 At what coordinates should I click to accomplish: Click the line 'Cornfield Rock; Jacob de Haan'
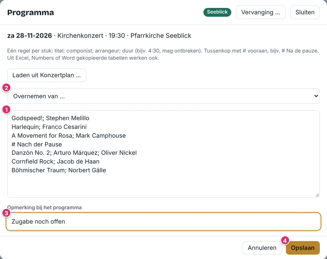56,162
